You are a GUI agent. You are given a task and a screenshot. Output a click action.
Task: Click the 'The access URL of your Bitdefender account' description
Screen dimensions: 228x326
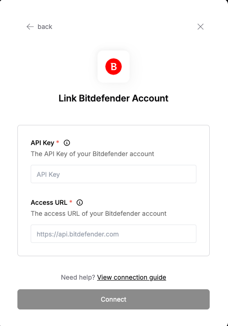98,214
